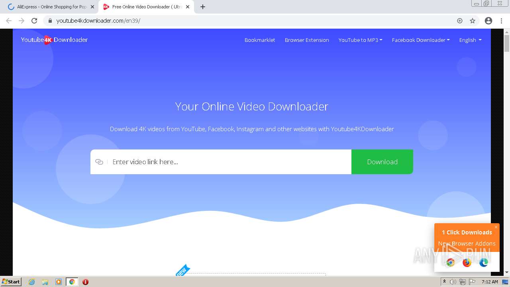Open the Chrome profile avatar icon
Image resolution: width=510 pixels, height=287 pixels.
[488, 21]
